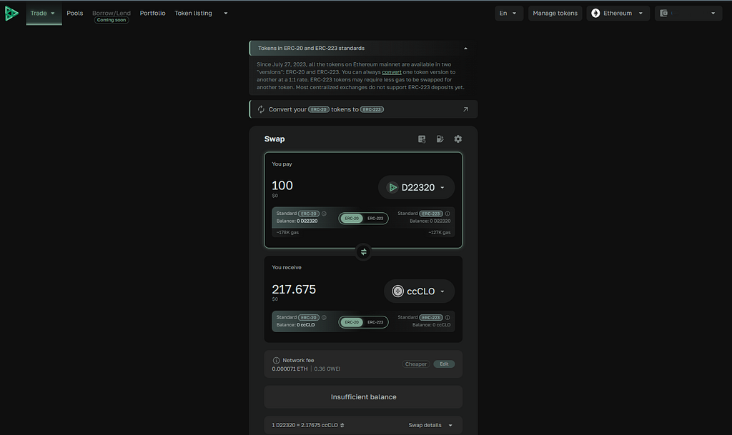Click the ~178K gas estimate text

(x=287, y=232)
